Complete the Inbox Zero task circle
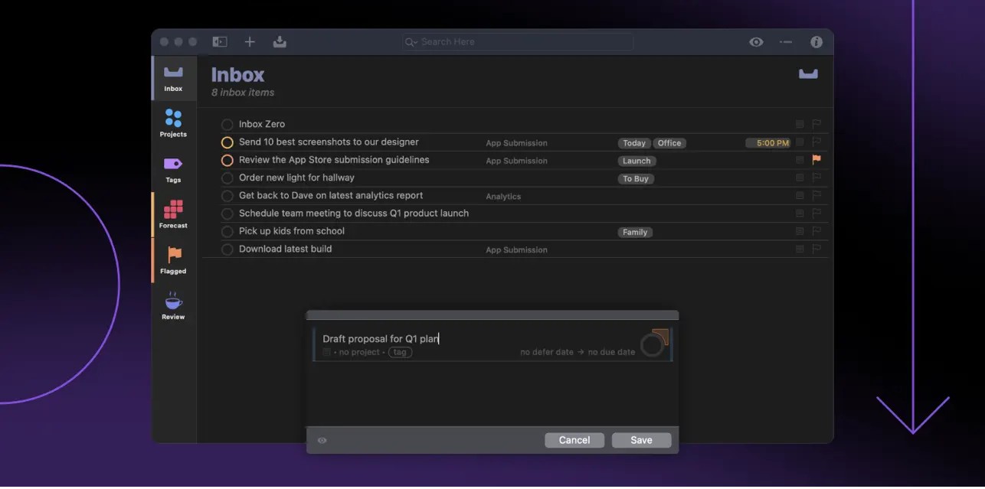This screenshot has width=985, height=489. [x=227, y=125]
